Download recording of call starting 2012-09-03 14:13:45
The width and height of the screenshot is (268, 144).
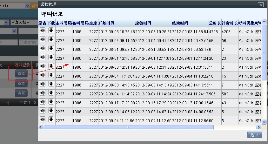(x=51, y=84)
